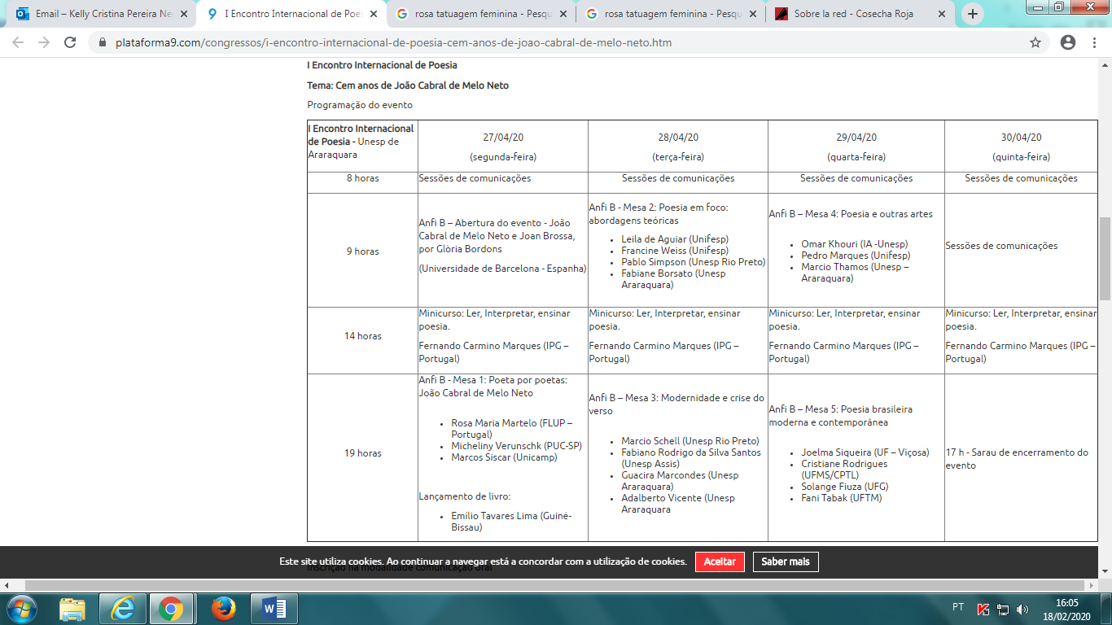This screenshot has height=625, width=1112.
Task: Click the scroll up arrow of the page
Action: [x=1105, y=65]
